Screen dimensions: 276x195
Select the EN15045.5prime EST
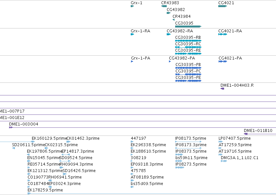[44, 158]
